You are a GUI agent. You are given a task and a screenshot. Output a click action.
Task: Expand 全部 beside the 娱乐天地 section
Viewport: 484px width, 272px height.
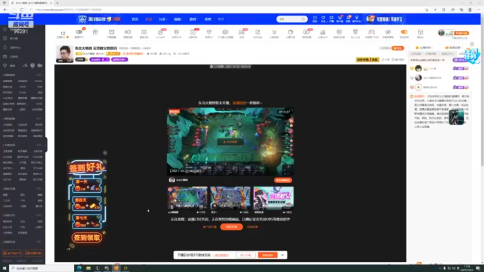coord(39,189)
